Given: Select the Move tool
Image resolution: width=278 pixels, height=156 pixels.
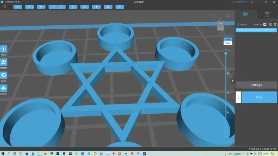Looking at the screenshot, I should point(4,49).
